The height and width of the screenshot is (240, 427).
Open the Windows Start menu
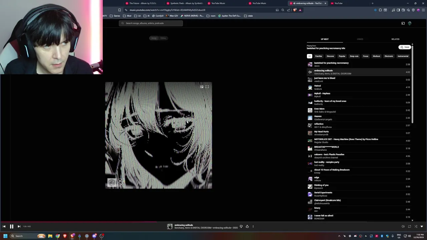(x=5, y=236)
